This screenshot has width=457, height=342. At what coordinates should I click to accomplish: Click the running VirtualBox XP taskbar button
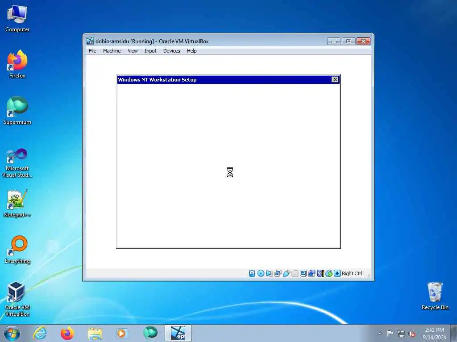178,333
